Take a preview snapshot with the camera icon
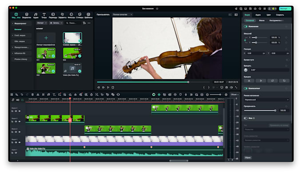Image resolution: width=302 pixels, height=173 pixels. [226, 87]
